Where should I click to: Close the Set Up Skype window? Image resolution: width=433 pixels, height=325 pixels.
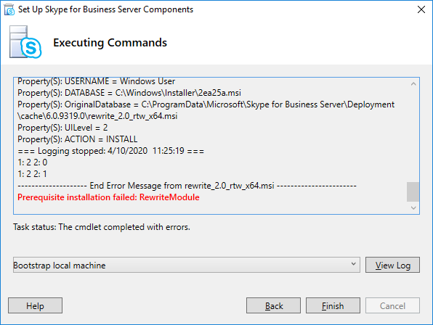(x=421, y=9)
